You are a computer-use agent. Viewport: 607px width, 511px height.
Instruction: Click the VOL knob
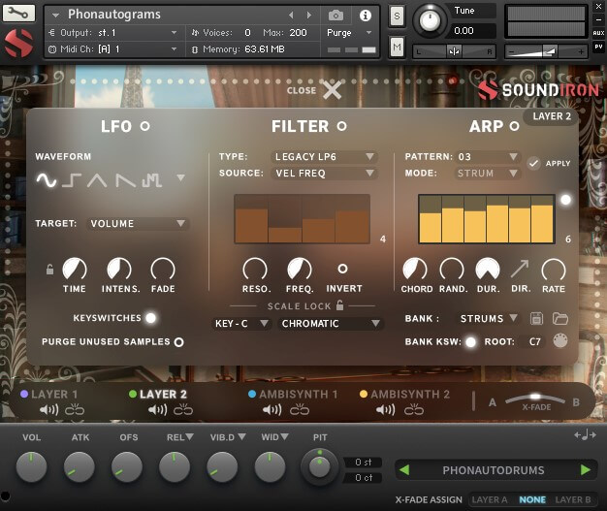[31, 466]
